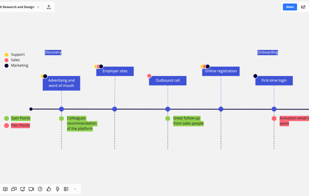This screenshot has height=196, width=309.
Task: Click the green Gain Points legend dot
Action: pos(7,118)
